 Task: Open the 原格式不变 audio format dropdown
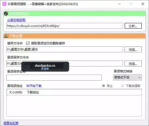pos(127,77)
